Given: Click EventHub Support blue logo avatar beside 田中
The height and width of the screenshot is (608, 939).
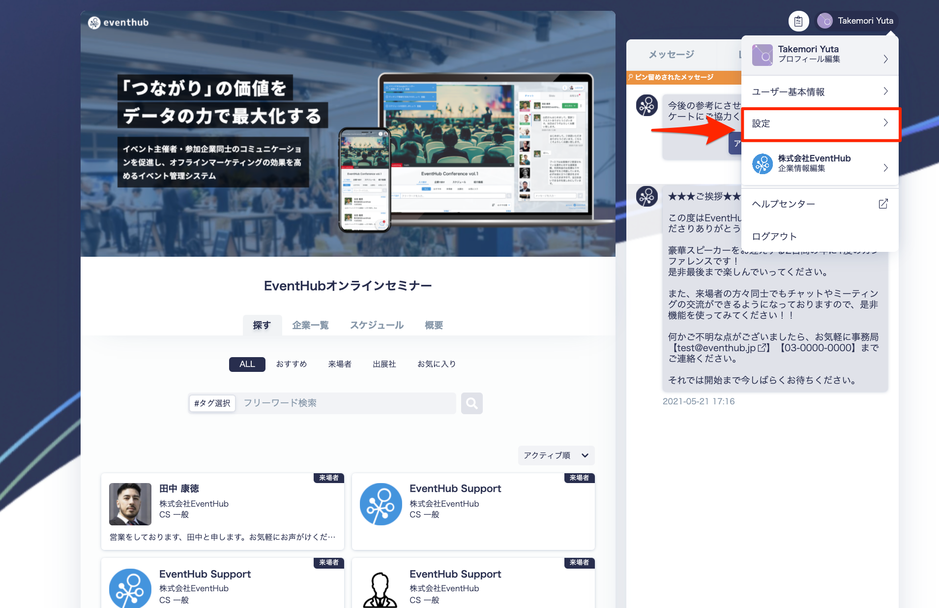Looking at the screenshot, I should (x=381, y=504).
